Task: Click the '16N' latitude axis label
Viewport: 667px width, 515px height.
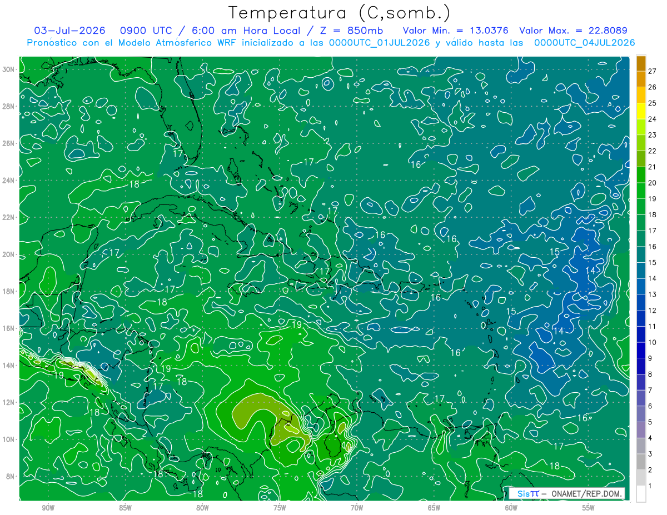Action: (x=9, y=328)
